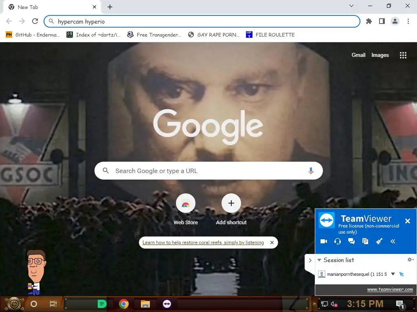Viewport: 417px width, 312px height.
Task: Open the green notes taskbar app
Action: click(102, 304)
